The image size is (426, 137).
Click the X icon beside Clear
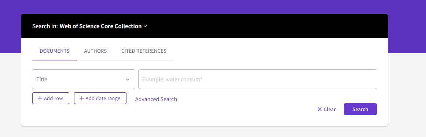pyautogui.click(x=320, y=109)
